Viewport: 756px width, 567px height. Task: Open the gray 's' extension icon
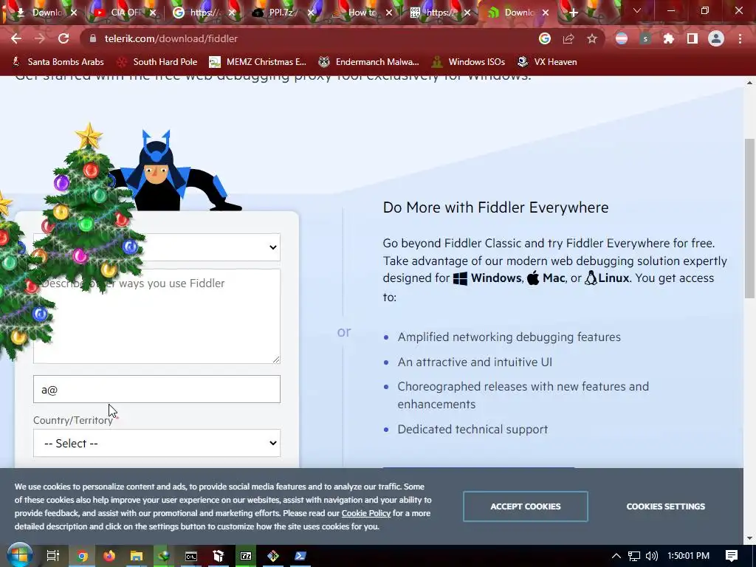(645, 38)
